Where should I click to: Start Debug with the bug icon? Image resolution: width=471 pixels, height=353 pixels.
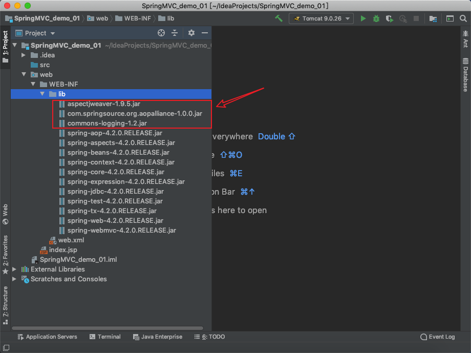click(x=376, y=18)
